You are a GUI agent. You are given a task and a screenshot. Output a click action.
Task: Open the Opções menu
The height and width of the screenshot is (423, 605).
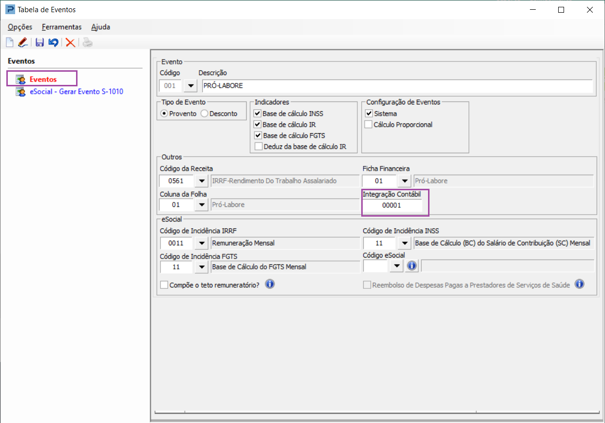[x=20, y=27]
